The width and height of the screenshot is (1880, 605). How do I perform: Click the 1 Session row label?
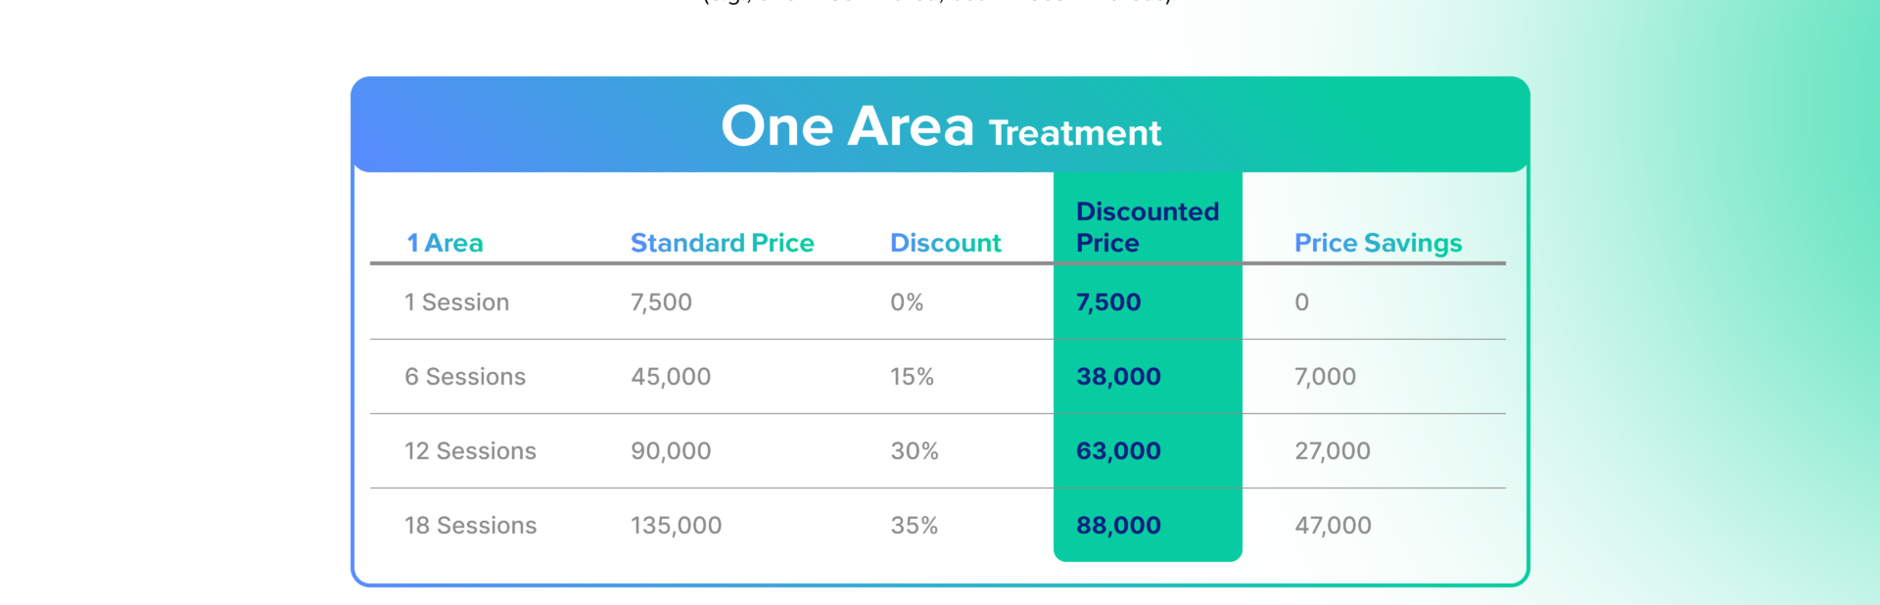tap(456, 302)
